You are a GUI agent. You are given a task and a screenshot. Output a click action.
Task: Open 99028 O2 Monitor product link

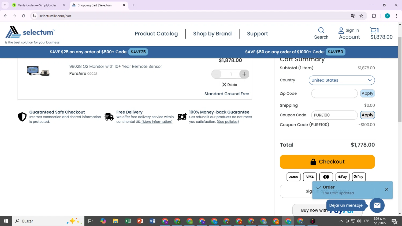coord(116,66)
